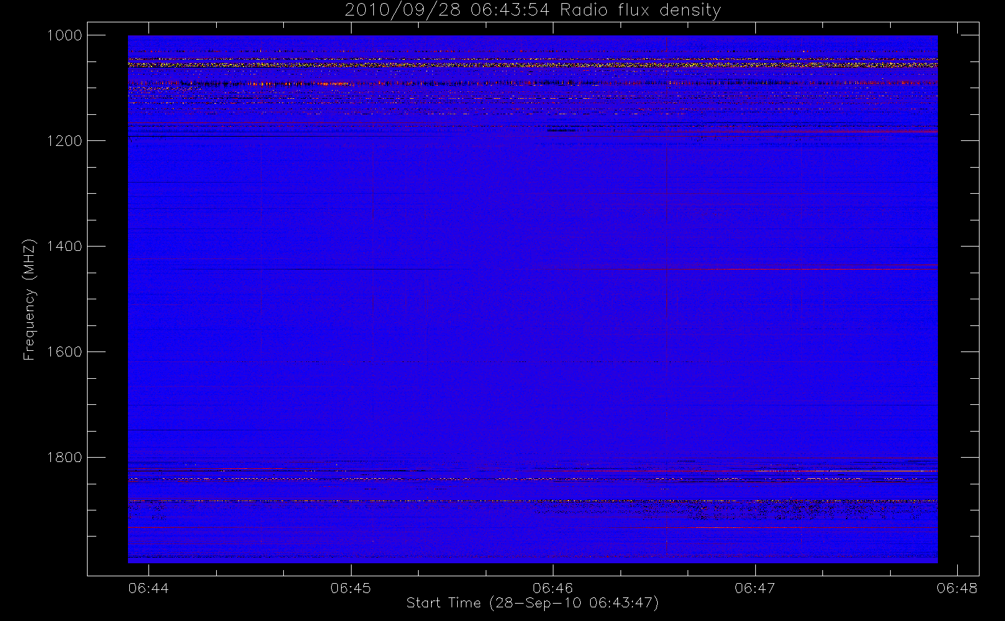Click the 1200 frequency tick label
Viewport: 1005px width, 621px height.
(x=65, y=141)
